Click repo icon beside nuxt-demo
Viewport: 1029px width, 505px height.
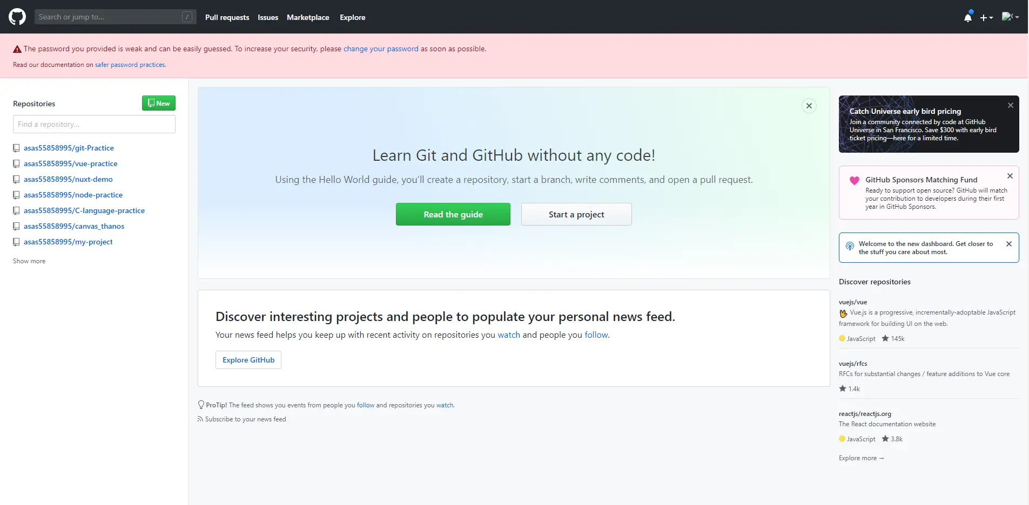(x=16, y=179)
